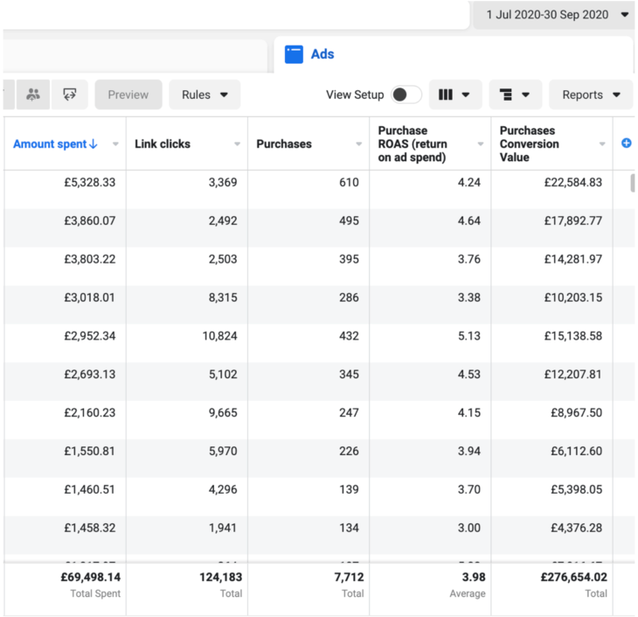This screenshot has height=617, width=638.
Task: Sort by Purchases Conversion Value header
Action: click(x=529, y=144)
